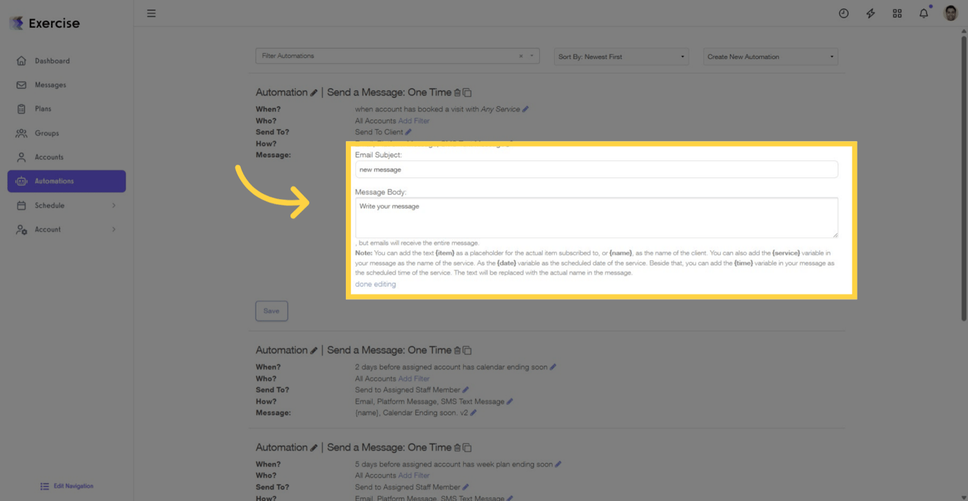
Task: Open the apps grid icon
Action: (x=897, y=13)
